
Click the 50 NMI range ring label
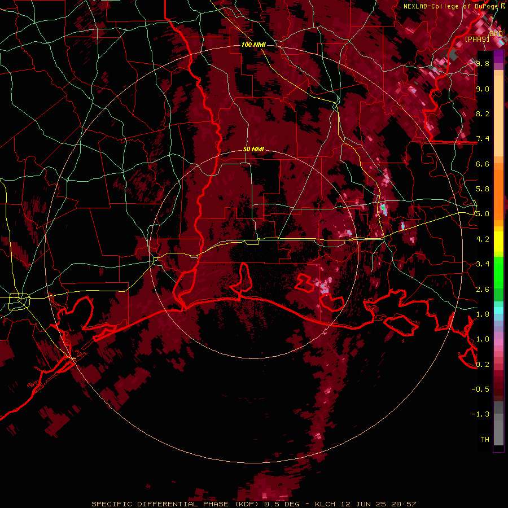click(x=253, y=150)
